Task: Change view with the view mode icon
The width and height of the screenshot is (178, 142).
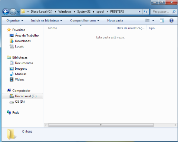Action: (x=147, y=20)
